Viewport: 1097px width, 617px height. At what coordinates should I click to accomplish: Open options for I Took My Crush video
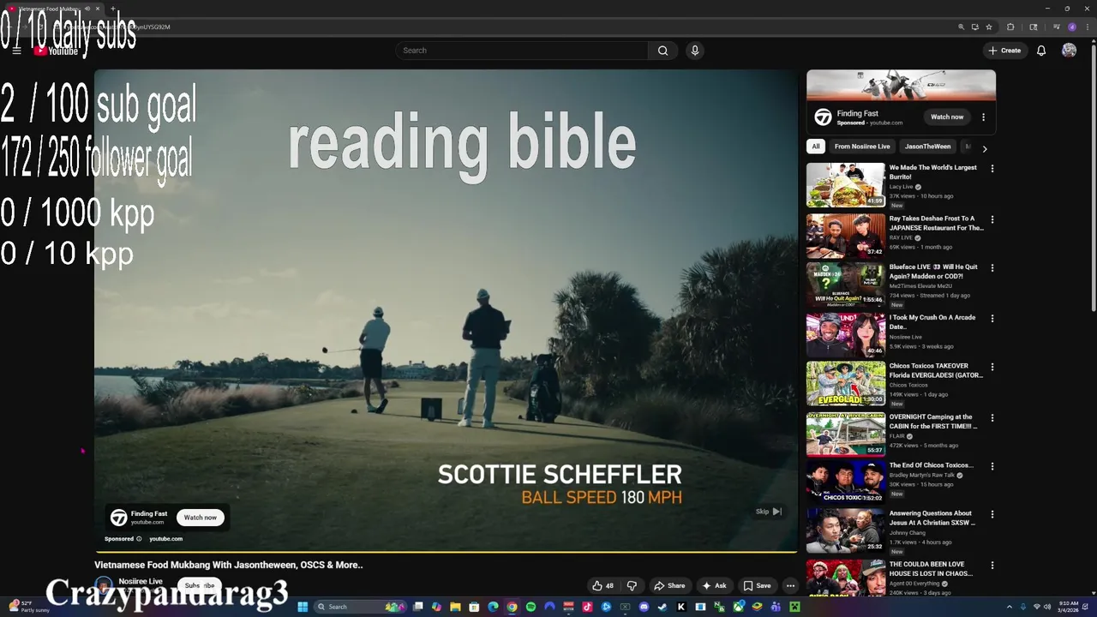click(992, 318)
